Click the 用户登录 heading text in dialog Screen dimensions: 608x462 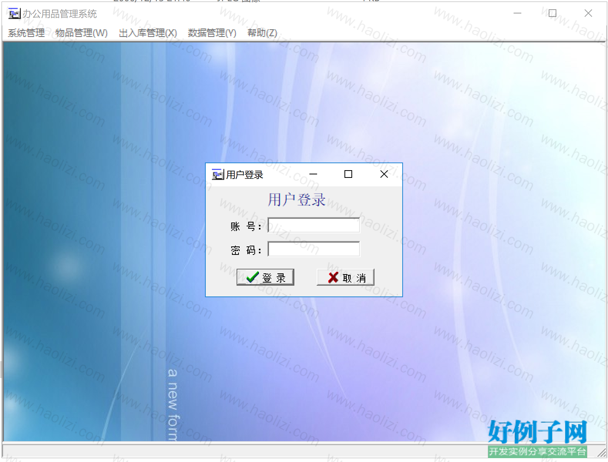pos(297,200)
